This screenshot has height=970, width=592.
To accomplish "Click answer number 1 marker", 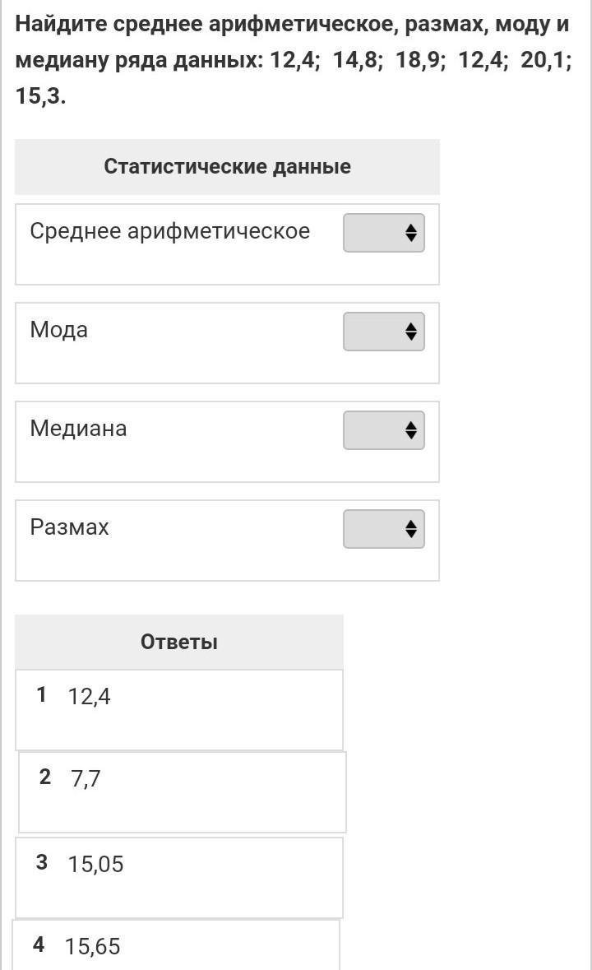I will click(x=42, y=695).
